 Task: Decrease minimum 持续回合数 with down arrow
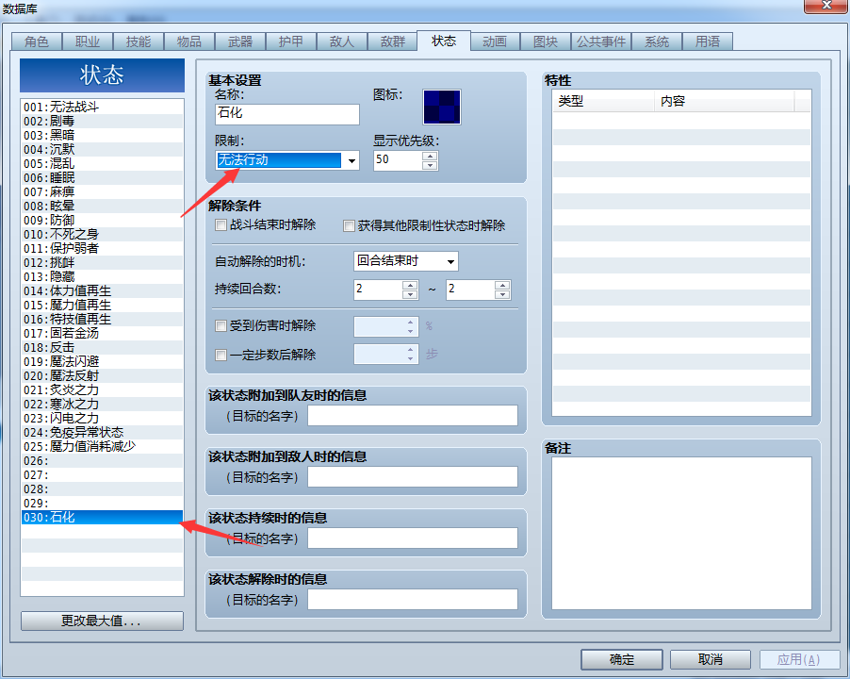410,294
